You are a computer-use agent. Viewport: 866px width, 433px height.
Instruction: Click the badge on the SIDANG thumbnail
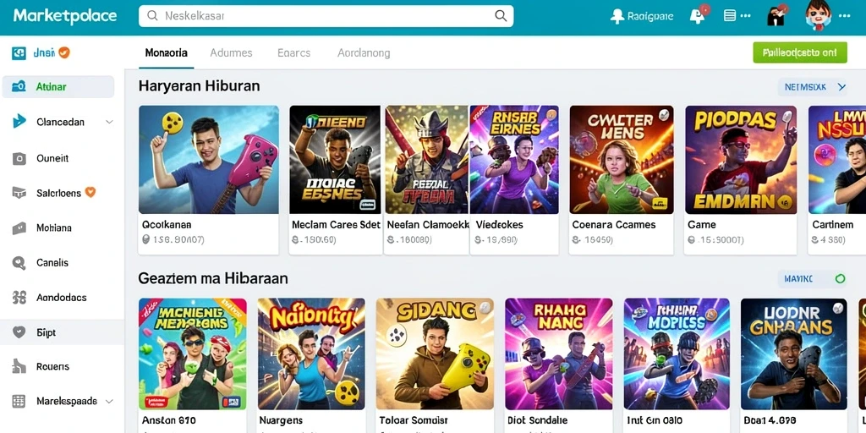485,307
